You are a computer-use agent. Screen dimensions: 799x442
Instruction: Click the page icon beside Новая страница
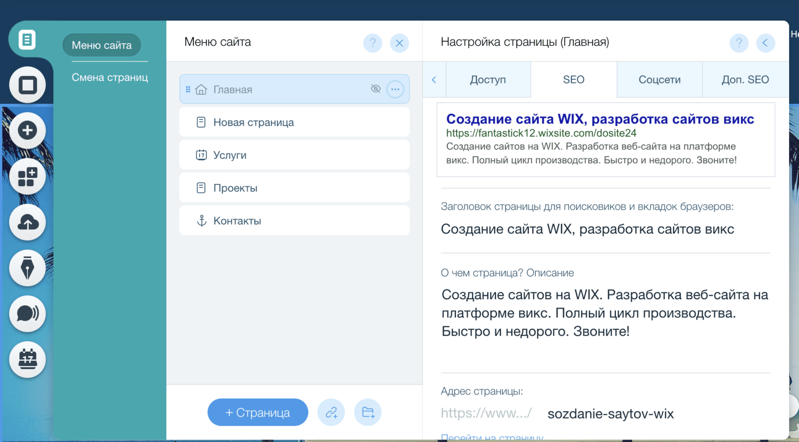(201, 122)
